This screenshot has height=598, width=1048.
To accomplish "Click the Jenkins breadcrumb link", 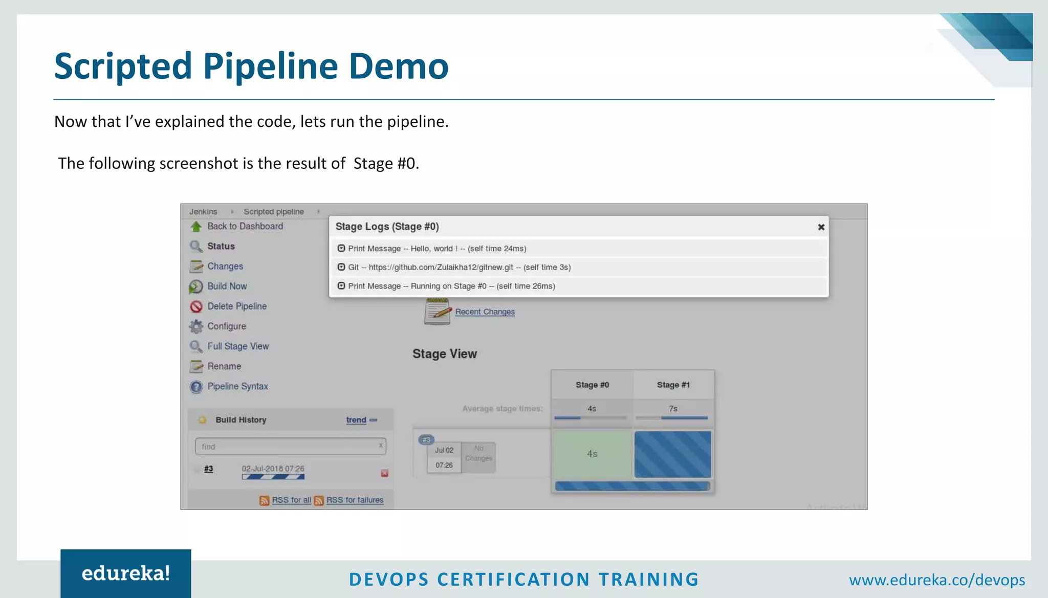I will coord(203,212).
